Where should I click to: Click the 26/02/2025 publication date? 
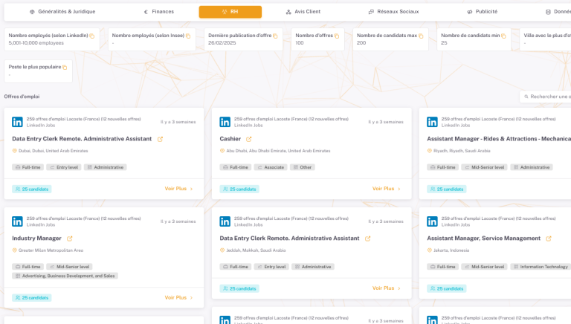[x=222, y=43]
